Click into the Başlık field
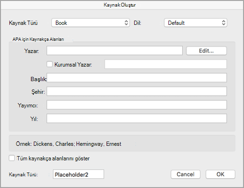 tap(137, 78)
